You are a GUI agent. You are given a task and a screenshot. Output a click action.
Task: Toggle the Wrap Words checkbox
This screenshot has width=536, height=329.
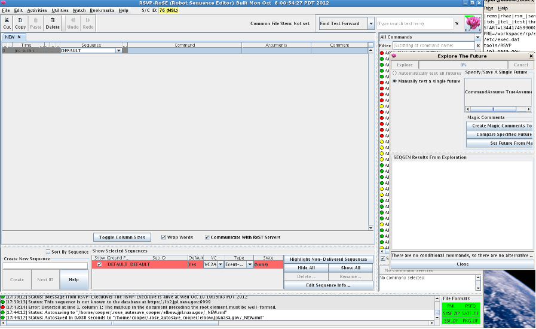[x=164, y=237]
